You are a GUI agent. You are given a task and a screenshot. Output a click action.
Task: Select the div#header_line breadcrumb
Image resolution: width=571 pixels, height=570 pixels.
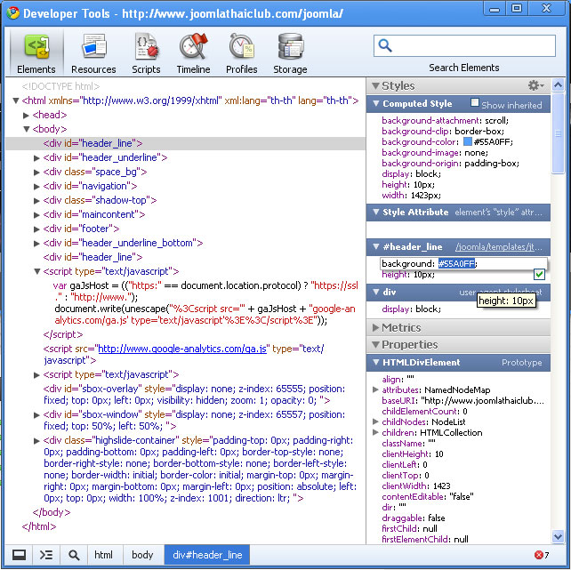207,555
